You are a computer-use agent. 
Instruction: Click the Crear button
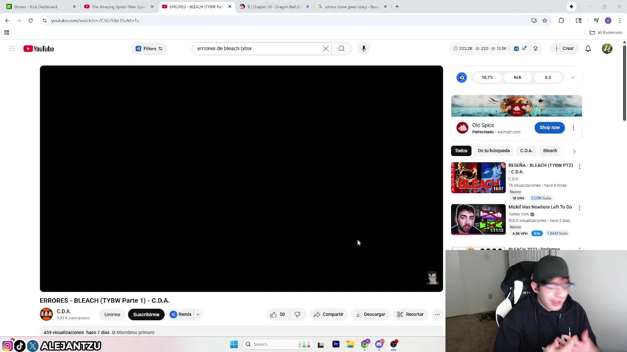coord(563,48)
